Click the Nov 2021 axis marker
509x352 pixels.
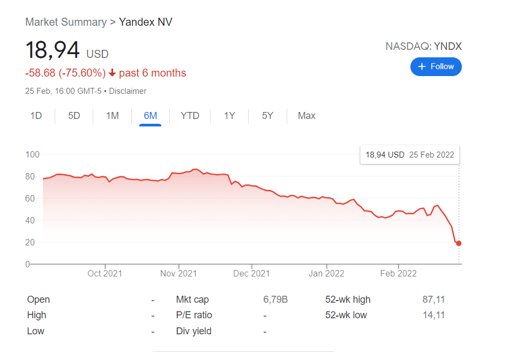coord(178,273)
